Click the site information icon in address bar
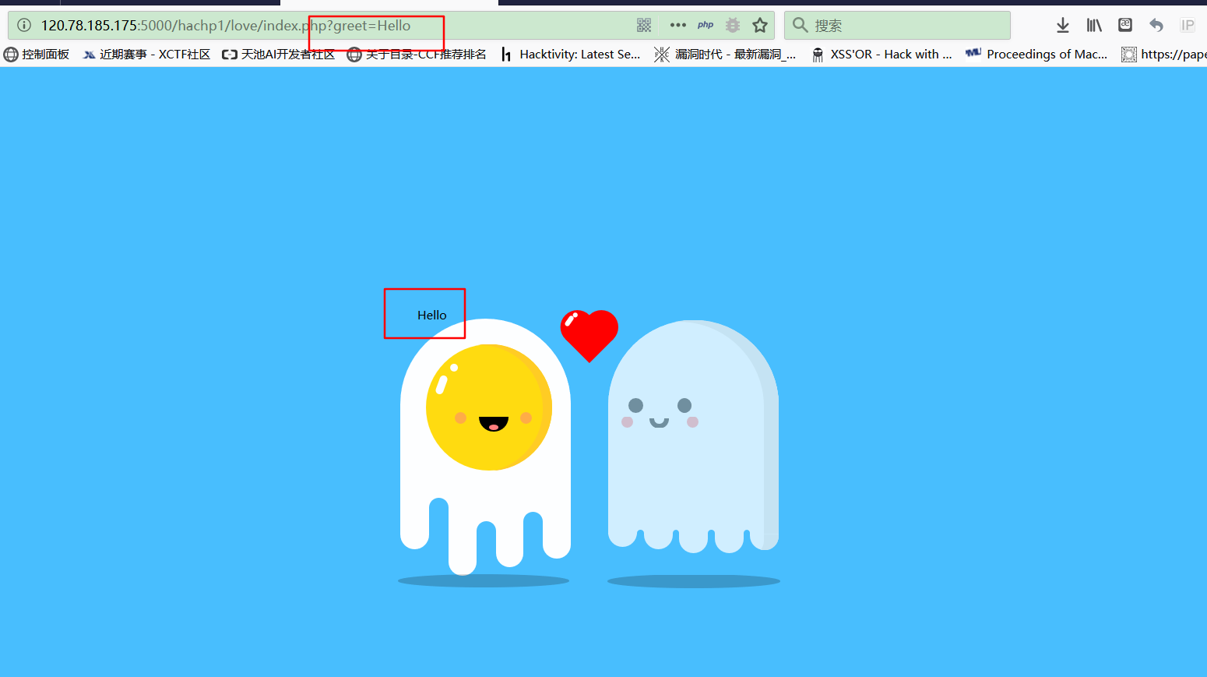The image size is (1207, 677). [x=24, y=26]
